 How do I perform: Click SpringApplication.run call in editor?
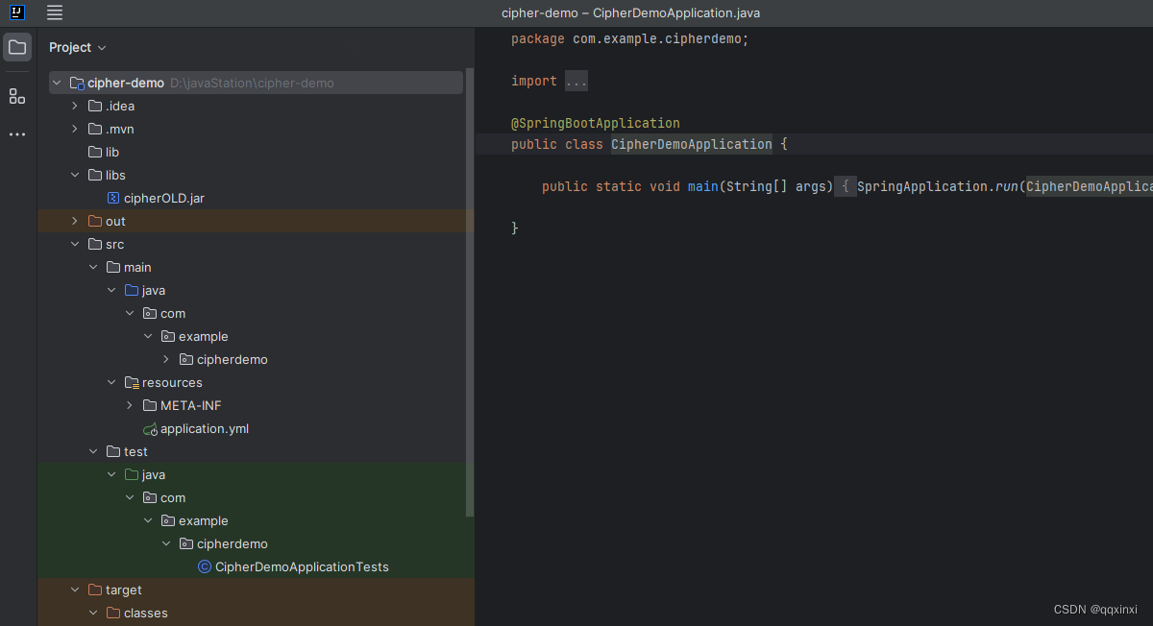(937, 186)
